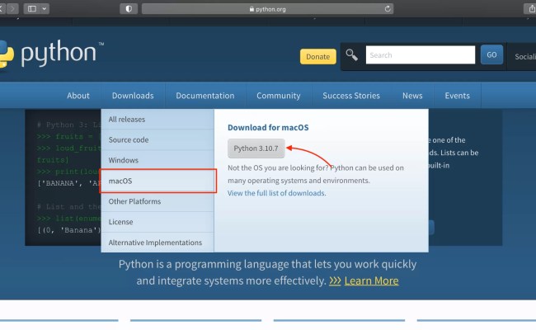
Task: Open the Socialize menu
Action: tap(525, 56)
